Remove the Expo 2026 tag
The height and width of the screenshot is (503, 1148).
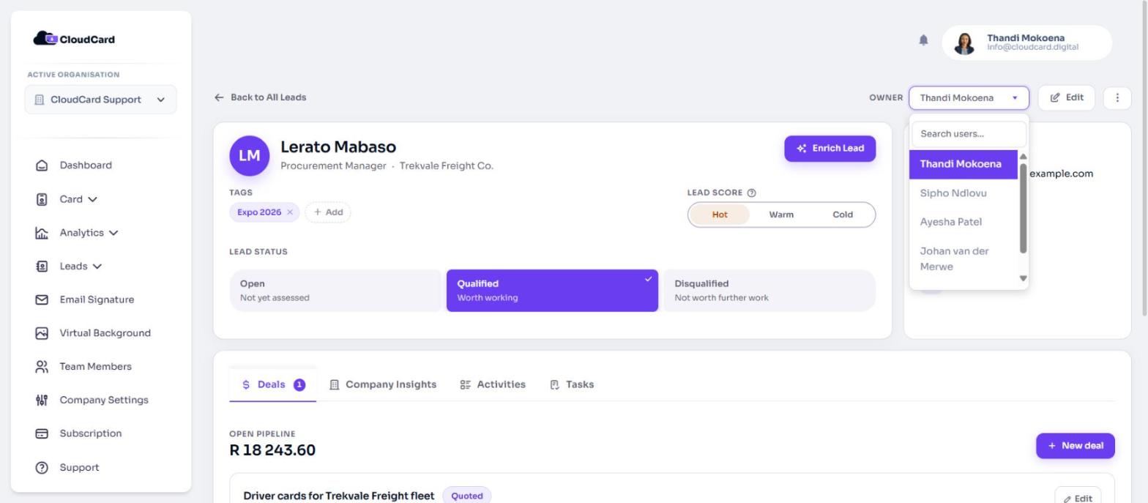pos(290,212)
